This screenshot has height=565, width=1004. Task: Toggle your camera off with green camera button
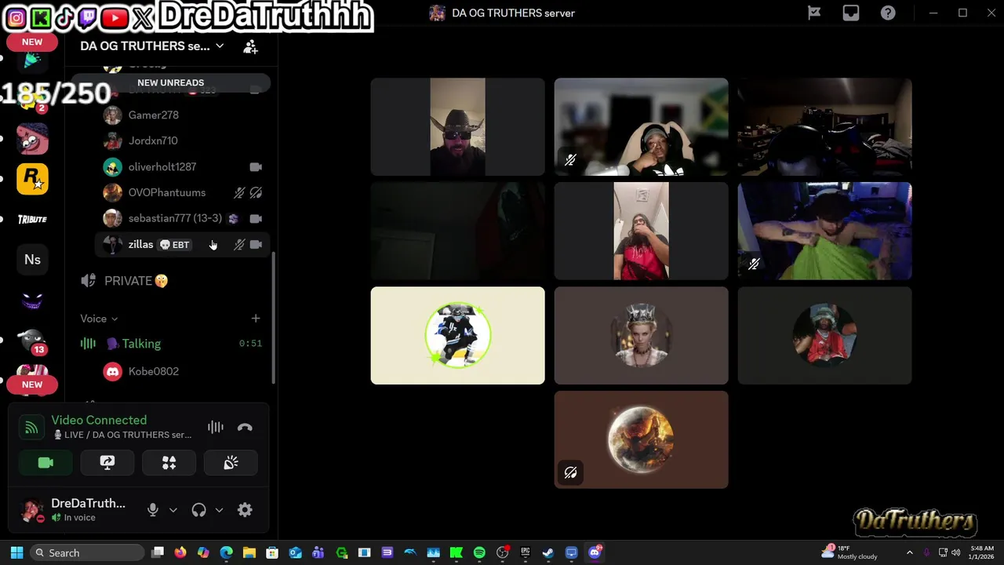(45, 463)
